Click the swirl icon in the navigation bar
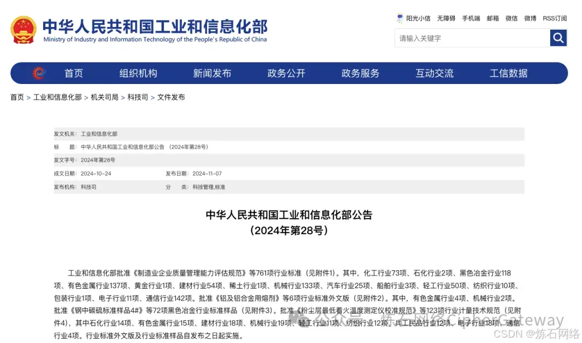Viewport: 582px width, 343px height. tap(39, 73)
